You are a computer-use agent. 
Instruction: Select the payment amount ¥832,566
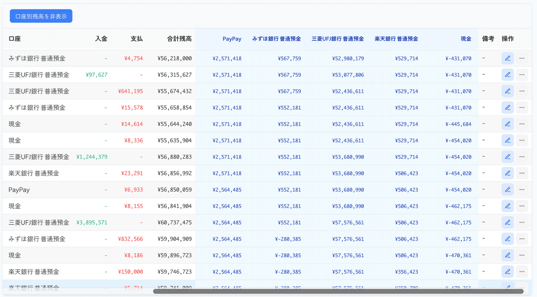point(131,239)
